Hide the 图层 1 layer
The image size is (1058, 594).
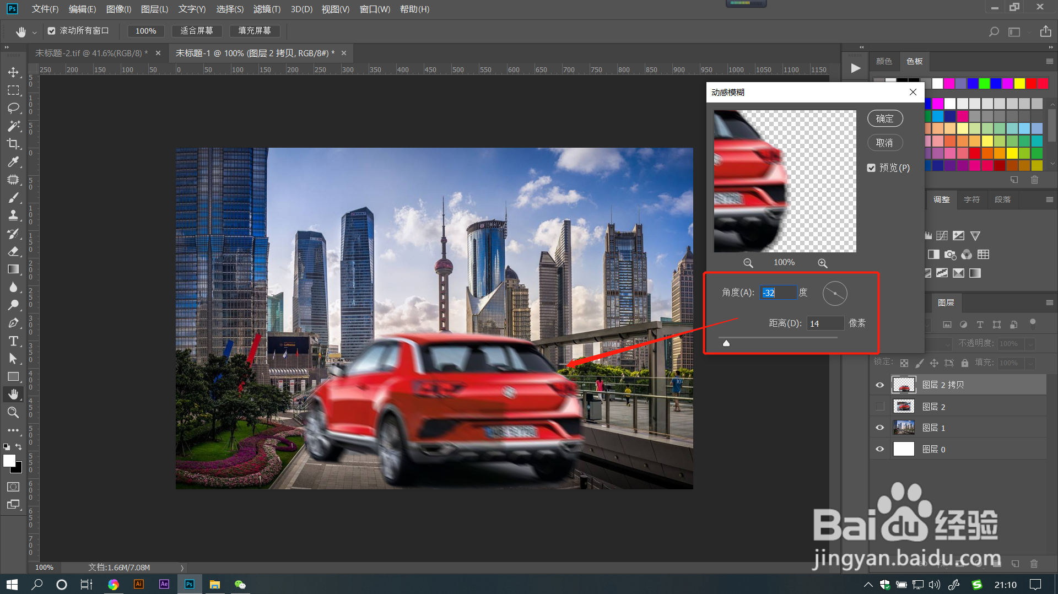(880, 428)
